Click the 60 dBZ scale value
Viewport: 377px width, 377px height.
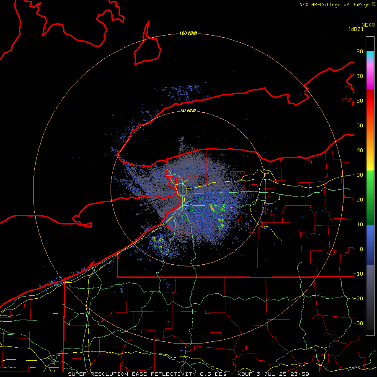point(360,101)
